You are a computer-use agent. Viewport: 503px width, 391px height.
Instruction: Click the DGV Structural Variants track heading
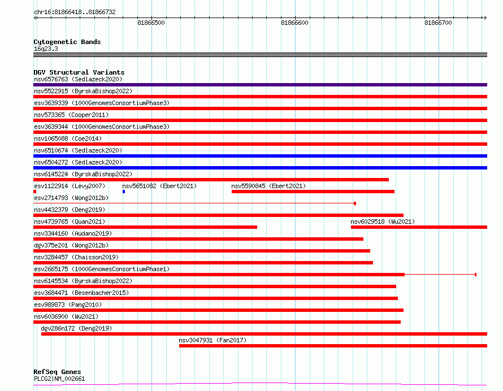click(79, 72)
